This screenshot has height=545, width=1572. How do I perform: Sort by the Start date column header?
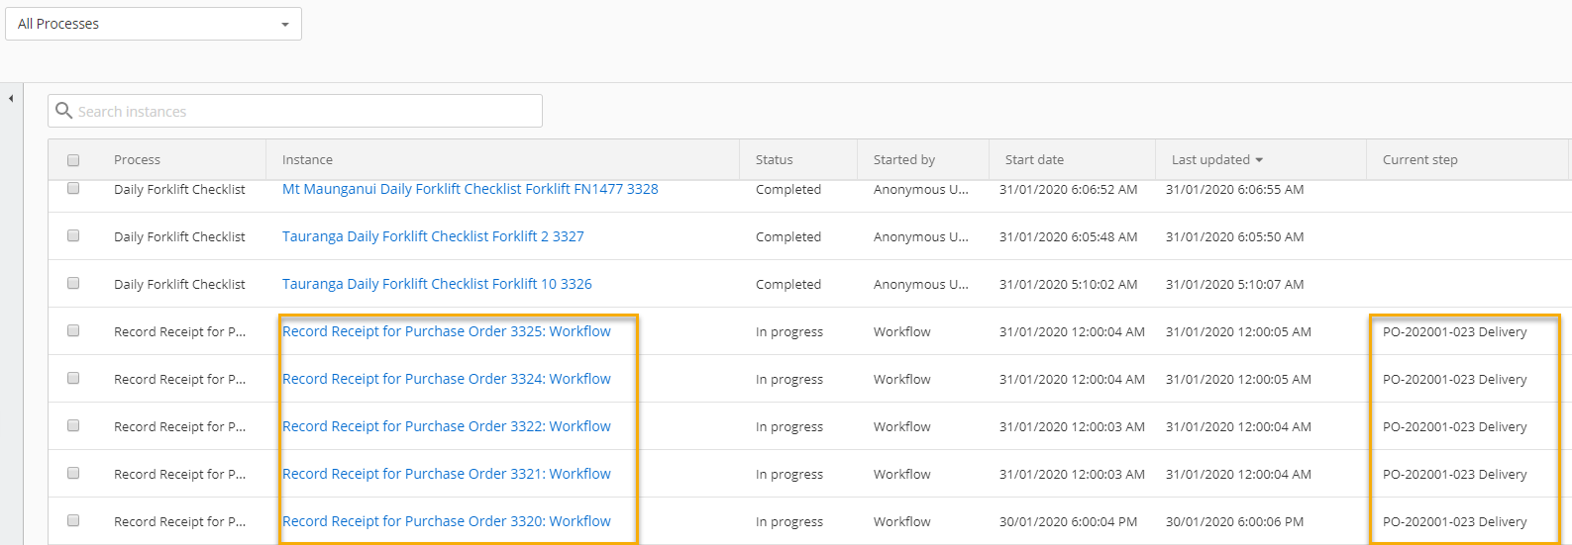click(1034, 160)
